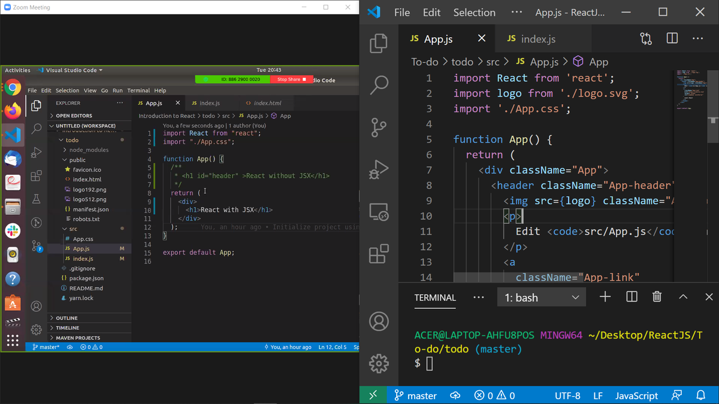Click green remote window indicator in status bar
Screen dimensions: 719x404
[x=373, y=396]
